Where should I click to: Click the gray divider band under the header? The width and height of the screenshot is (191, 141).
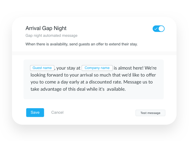click(94, 53)
